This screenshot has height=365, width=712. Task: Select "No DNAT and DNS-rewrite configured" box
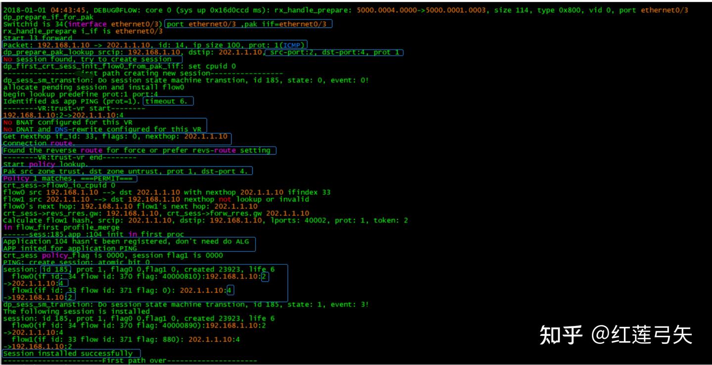click(x=104, y=129)
